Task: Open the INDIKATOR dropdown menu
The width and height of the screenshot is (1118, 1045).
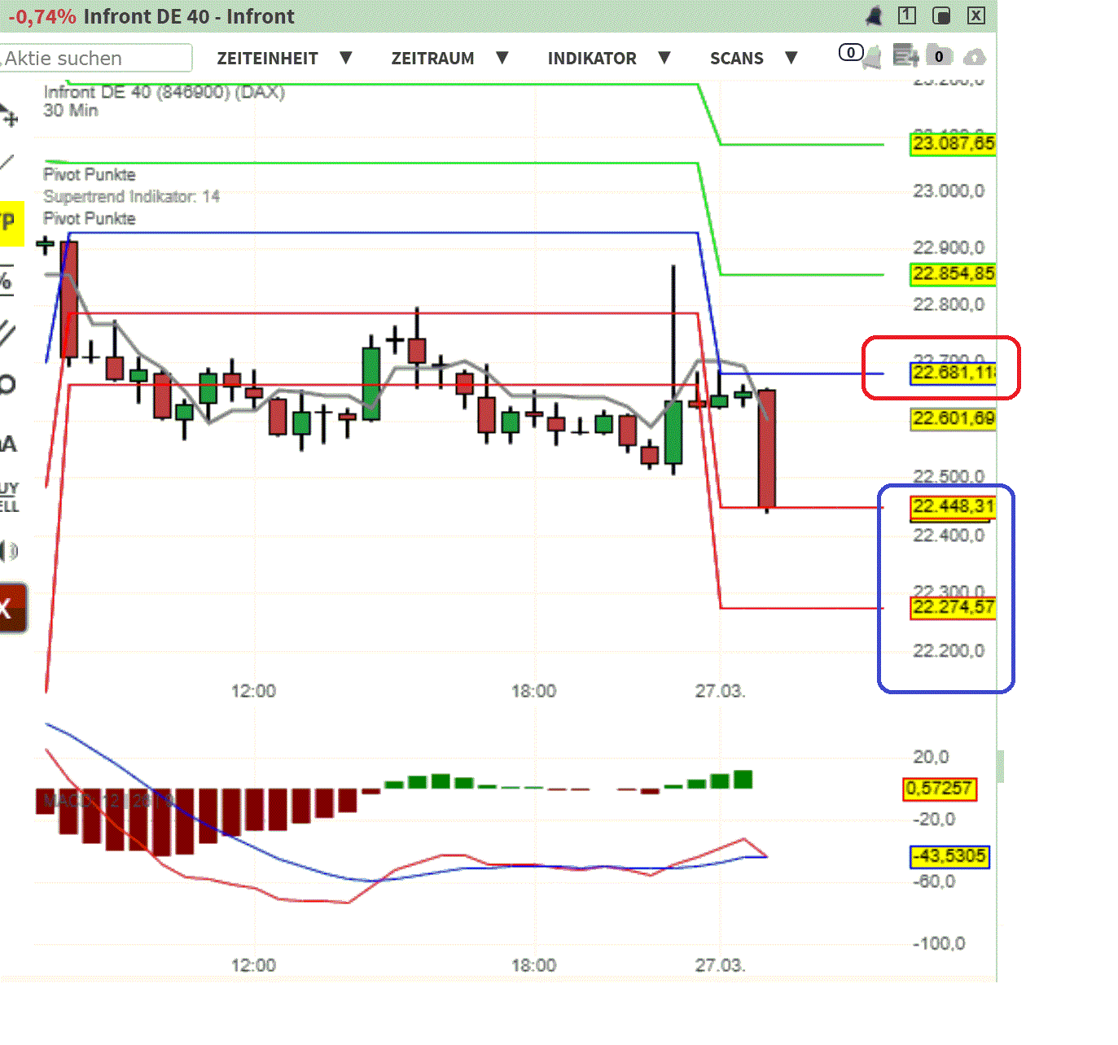Action: click(x=592, y=58)
